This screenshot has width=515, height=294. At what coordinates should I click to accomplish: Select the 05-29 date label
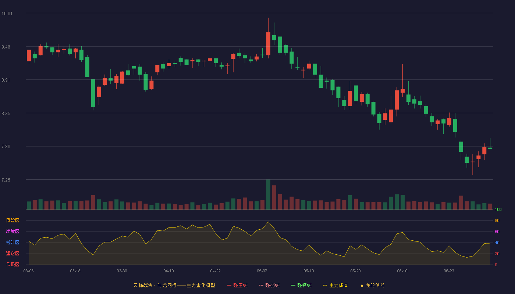coord(355,271)
